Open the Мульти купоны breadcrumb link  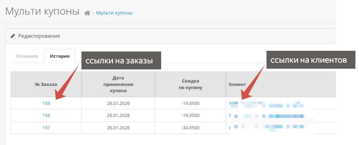[114, 13]
